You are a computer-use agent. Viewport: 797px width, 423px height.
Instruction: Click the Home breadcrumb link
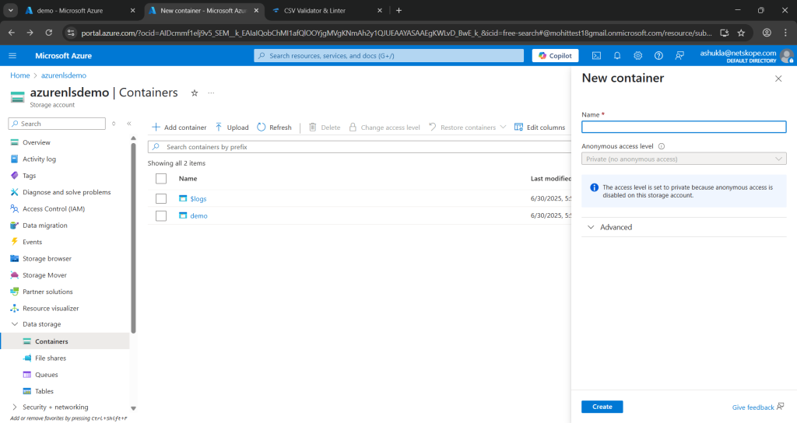click(19, 75)
